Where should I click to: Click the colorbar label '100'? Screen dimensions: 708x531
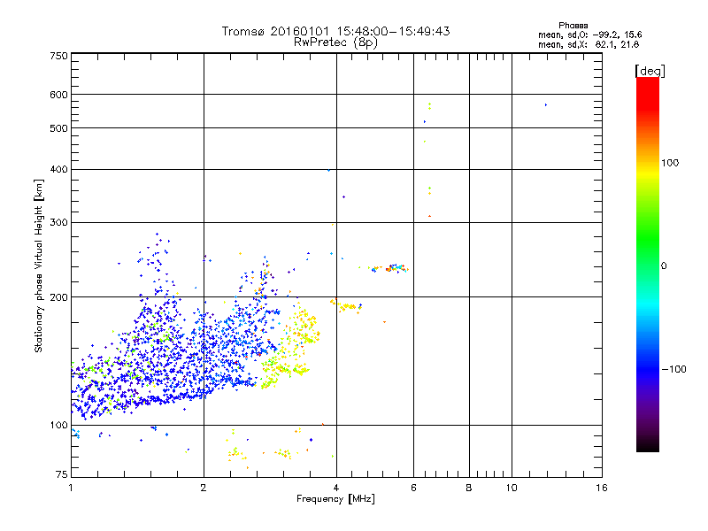(x=670, y=163)
